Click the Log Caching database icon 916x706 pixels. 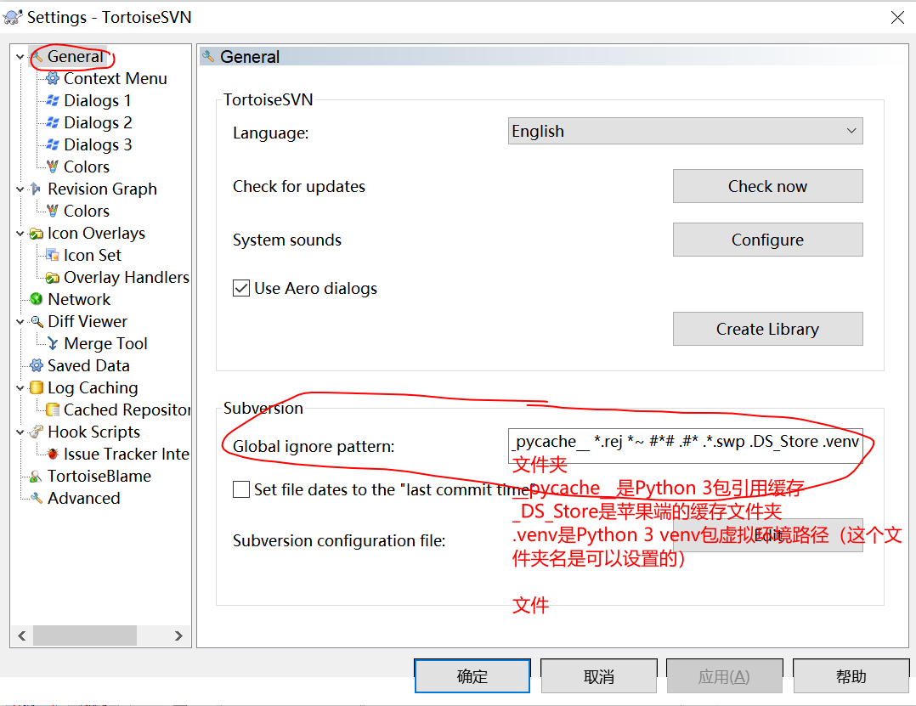[37, 387]
